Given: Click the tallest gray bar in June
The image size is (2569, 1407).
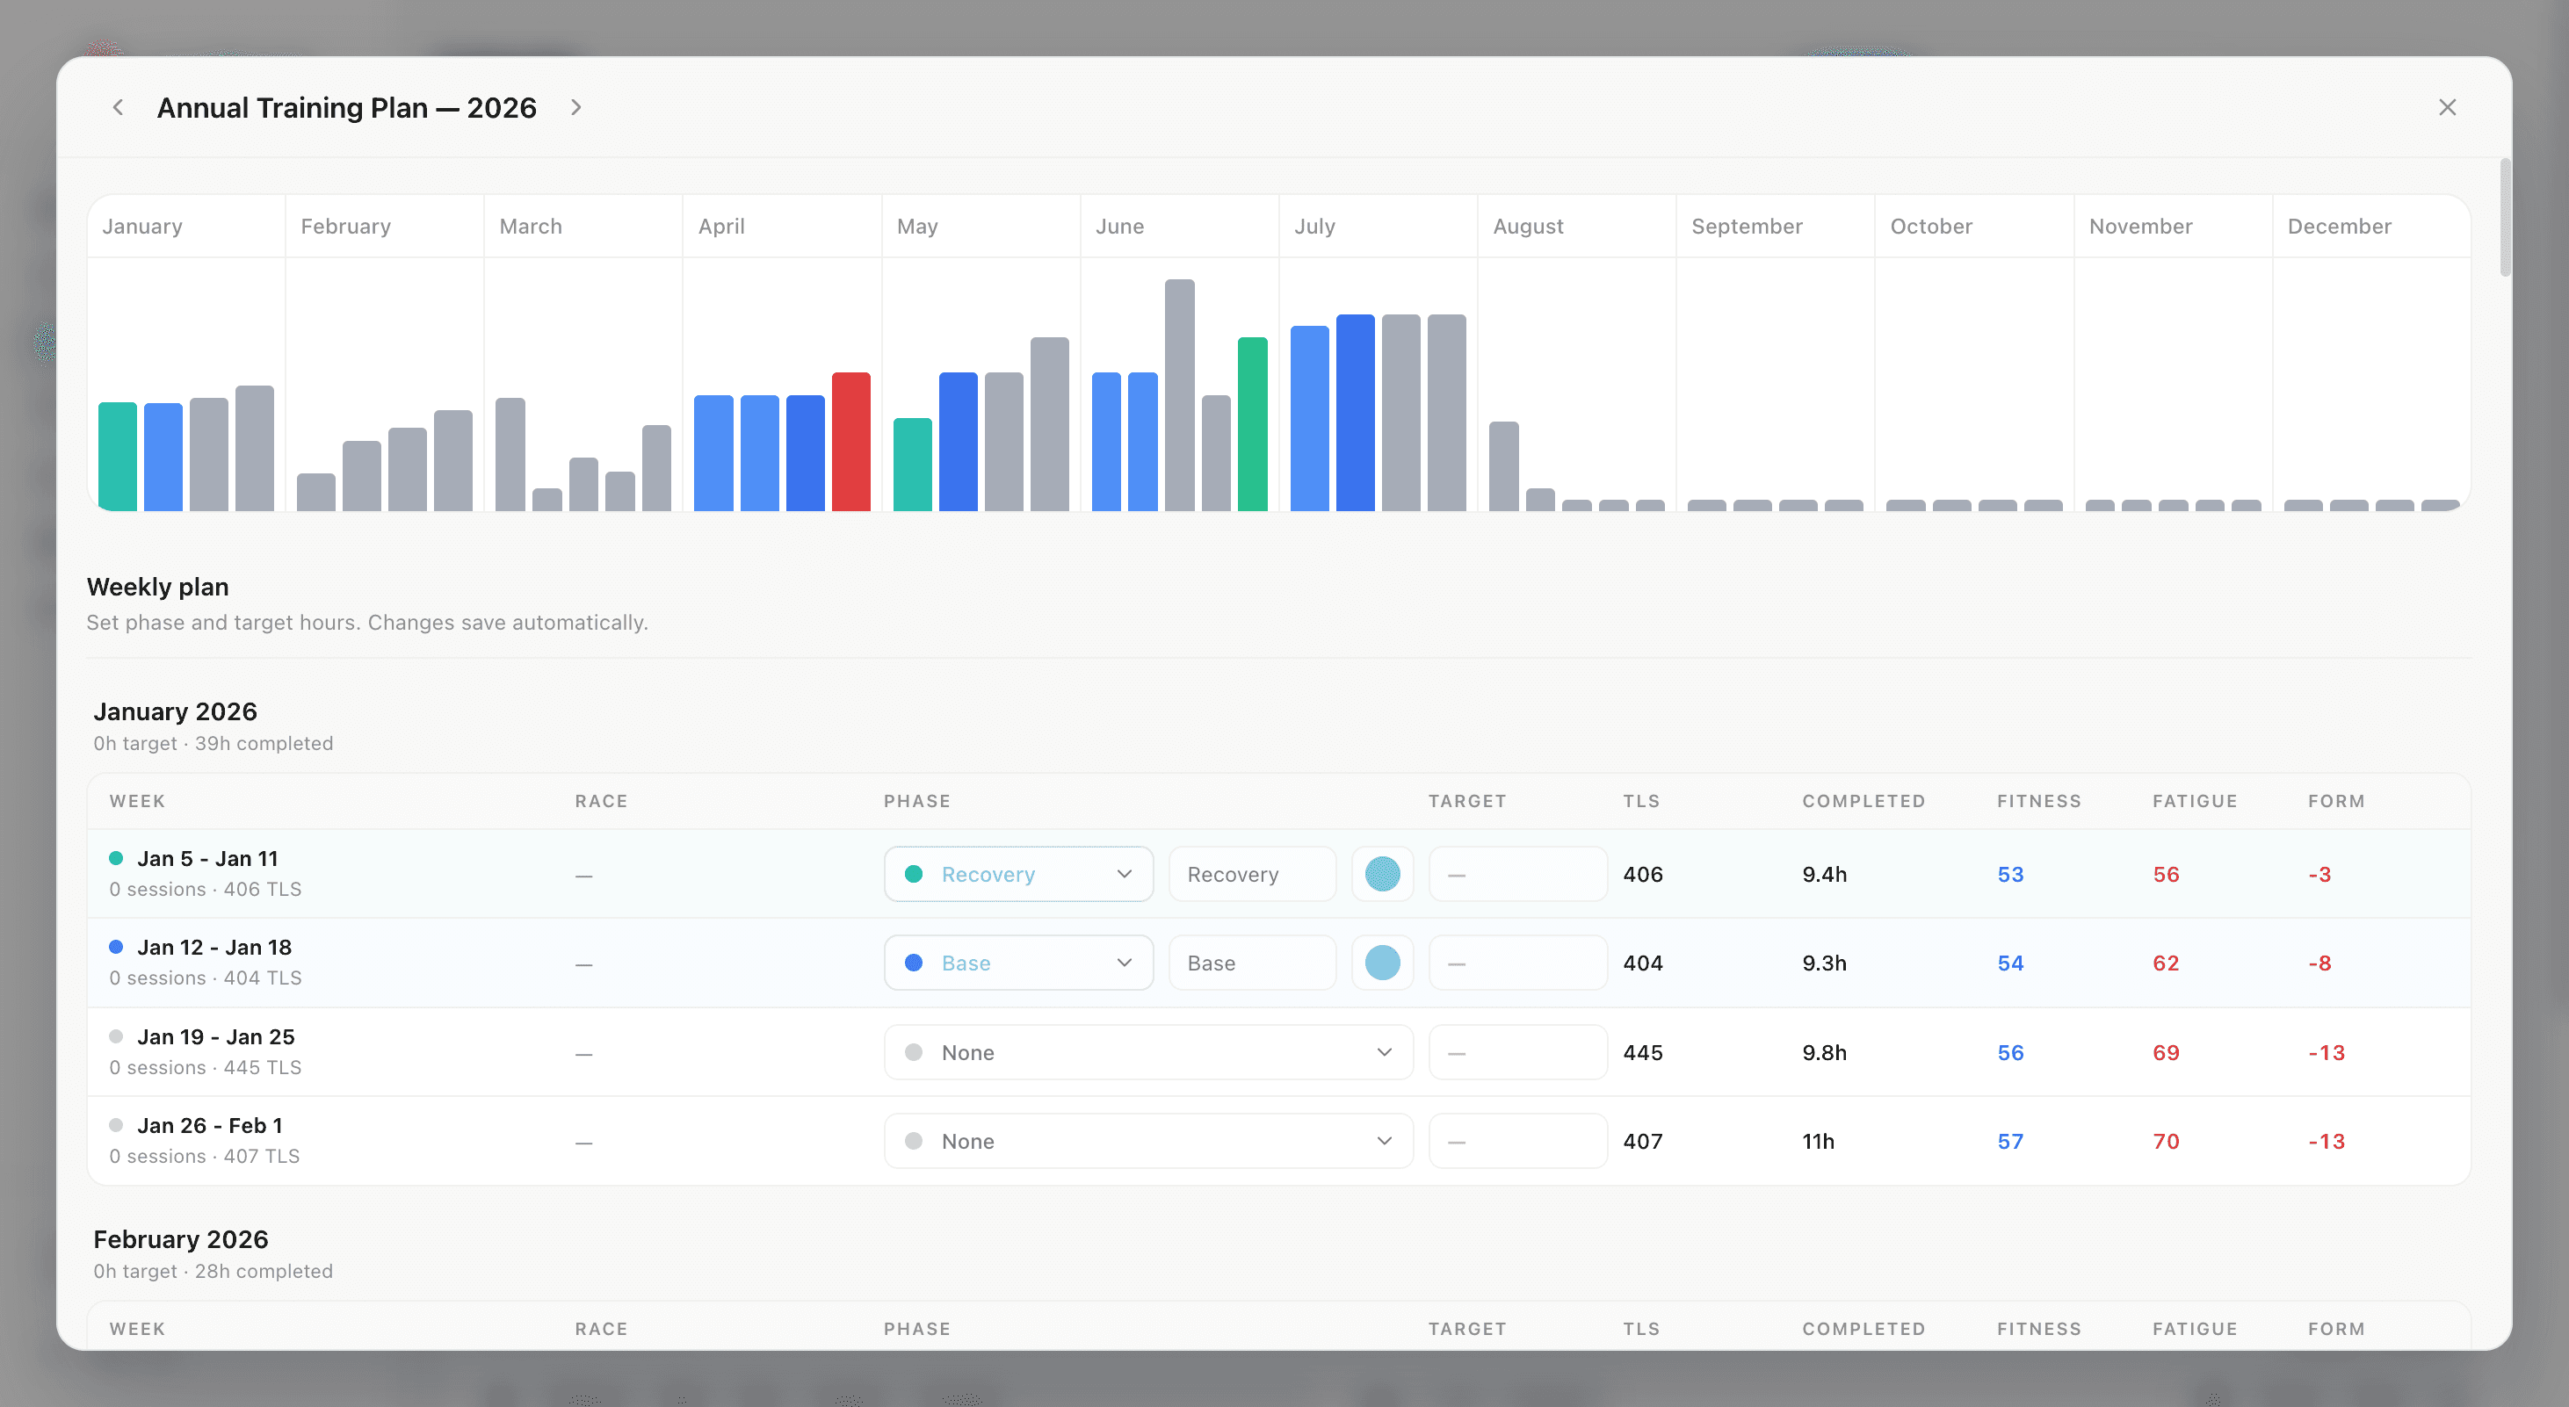Looking at the screenshot, I should click(x=1180, y=395).
